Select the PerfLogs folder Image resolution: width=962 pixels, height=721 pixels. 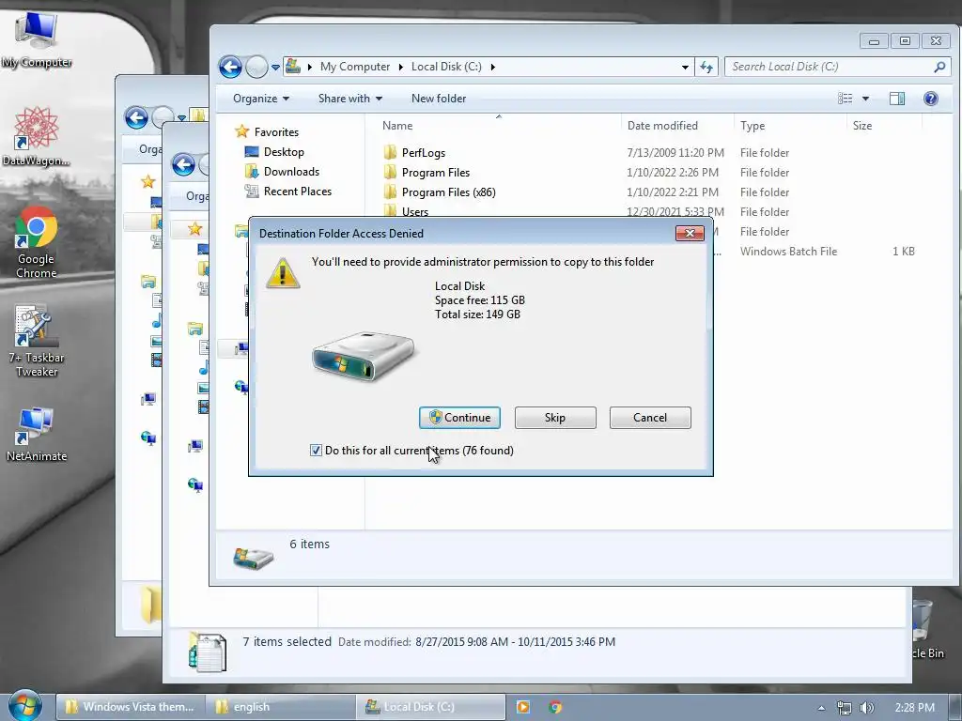(414, 153)
